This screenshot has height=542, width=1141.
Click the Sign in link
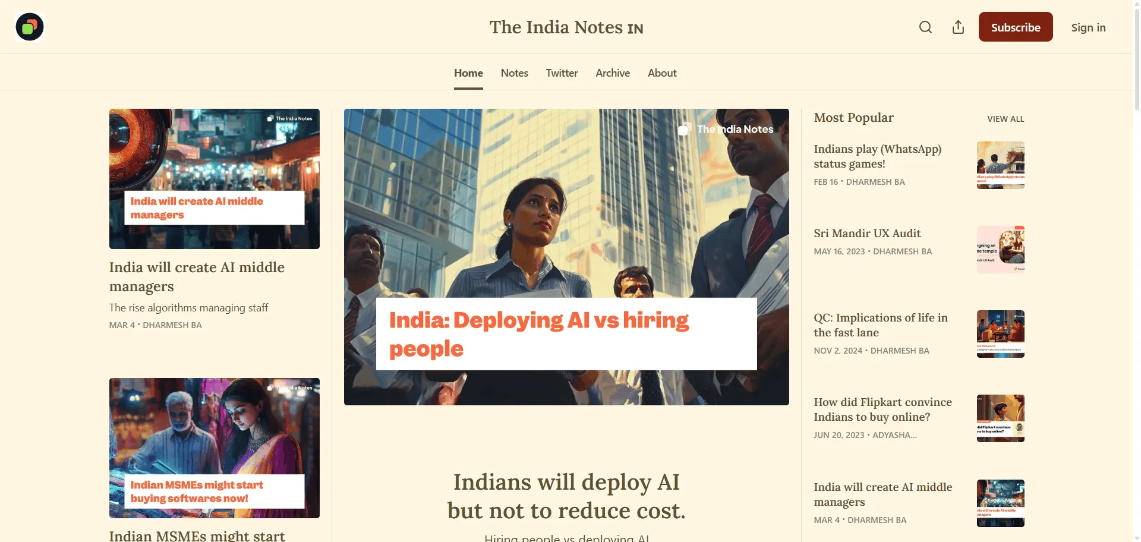point(1088,27)
